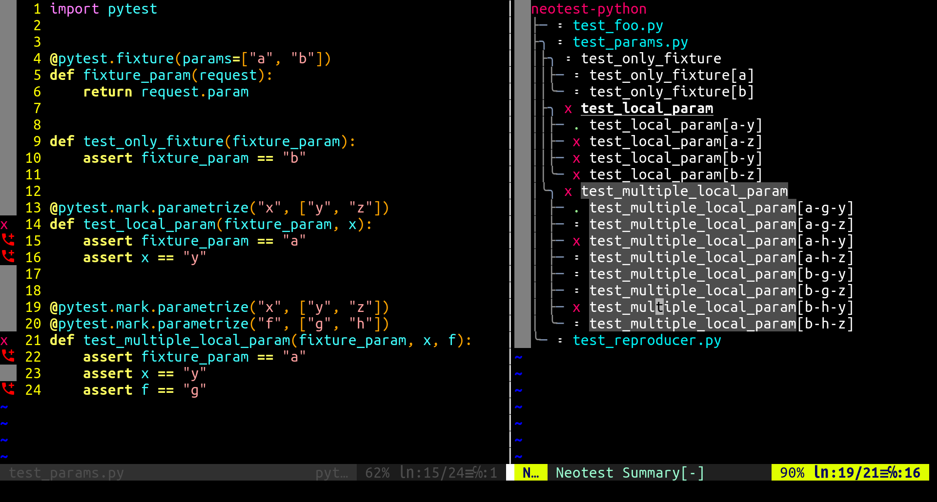The image size is (937, 502).
Task: Click the Neotest Summary statusline label
Action: click(630, 473)
